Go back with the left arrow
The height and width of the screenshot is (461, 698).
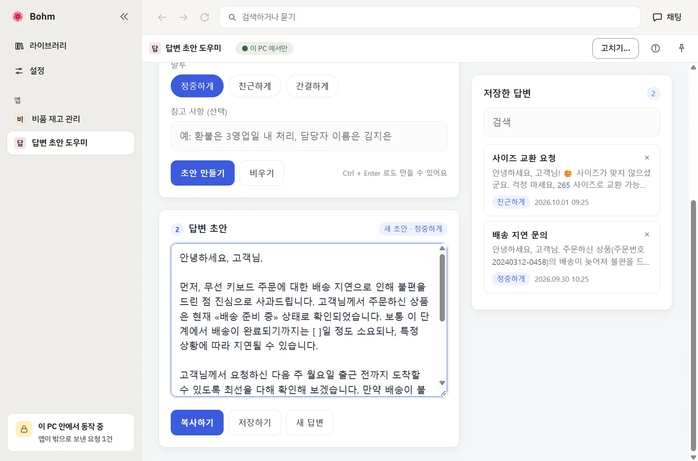pyautogui.click(x=162, y=17)
